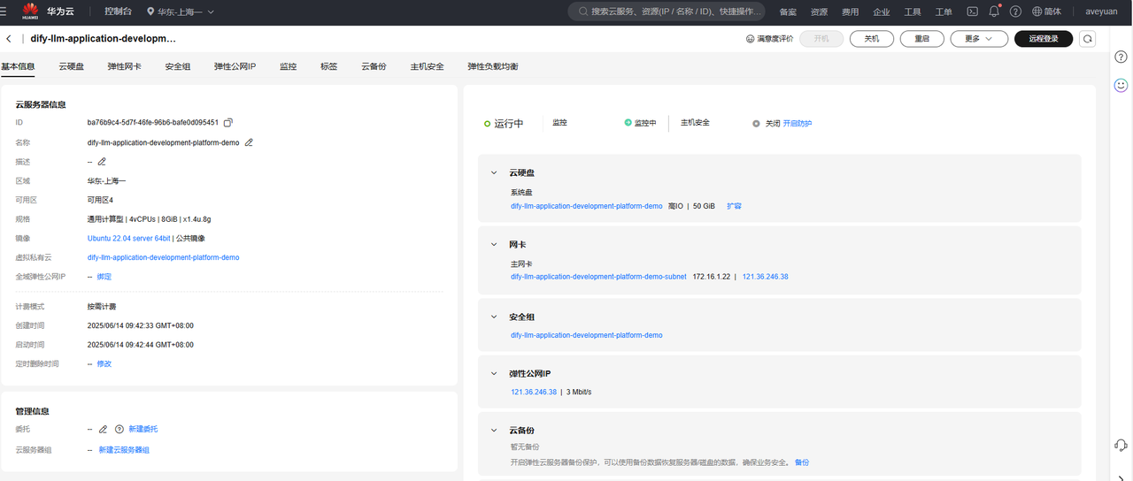Click the edit pencil beside the server name
This screenshot has width=1133, height=481.
coord(249,142)
